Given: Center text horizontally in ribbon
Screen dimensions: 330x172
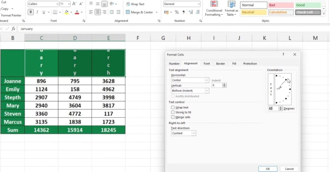Looking at the screenshot, I should tap(98, 12).
